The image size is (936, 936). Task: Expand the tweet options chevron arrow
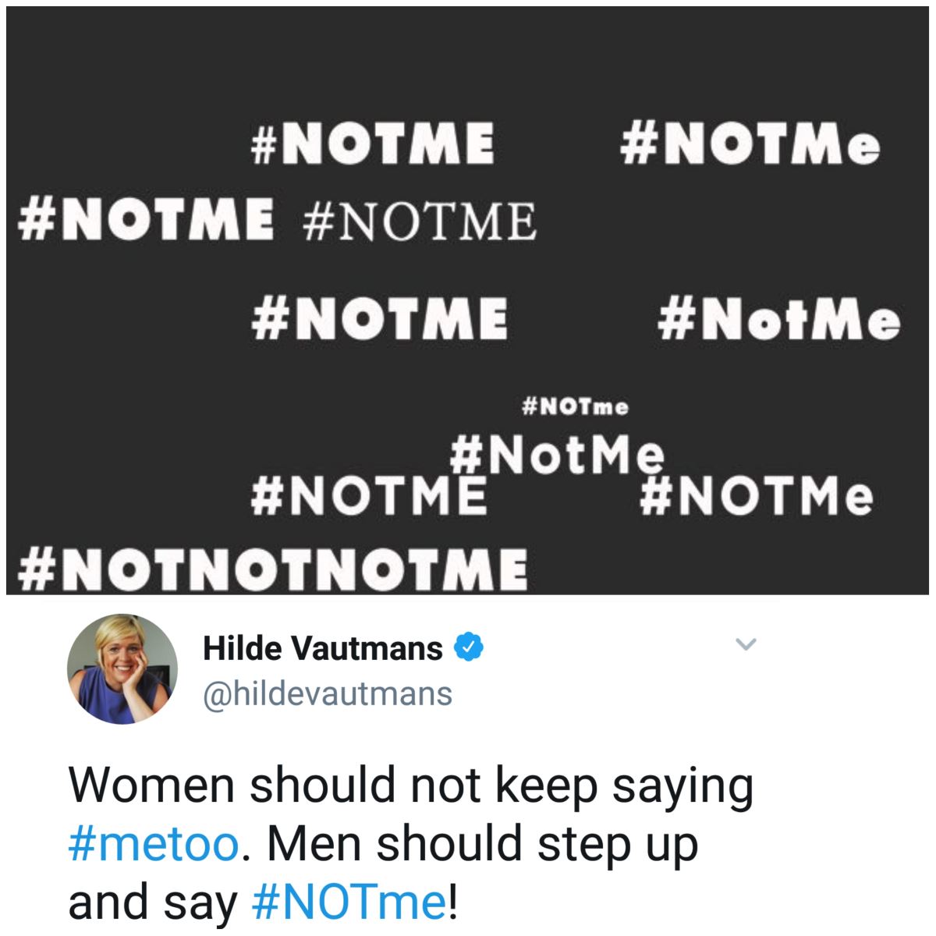click(746, 644)
